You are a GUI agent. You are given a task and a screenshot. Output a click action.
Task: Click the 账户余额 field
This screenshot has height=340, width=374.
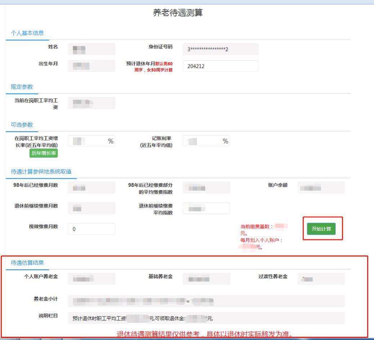pyautogui.click(x=321, y=187)
